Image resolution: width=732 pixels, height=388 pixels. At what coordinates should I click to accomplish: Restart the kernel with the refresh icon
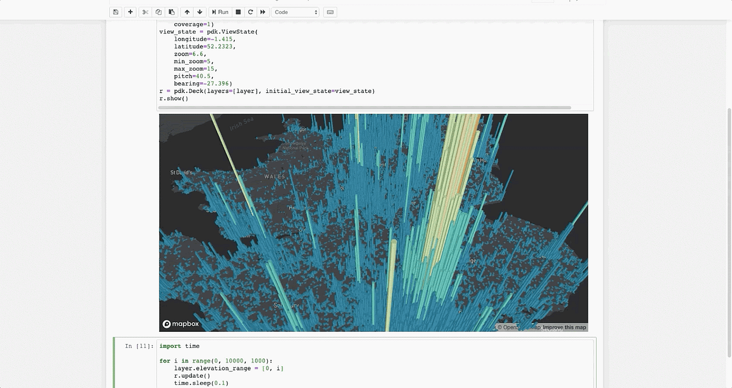coord(250,12)
